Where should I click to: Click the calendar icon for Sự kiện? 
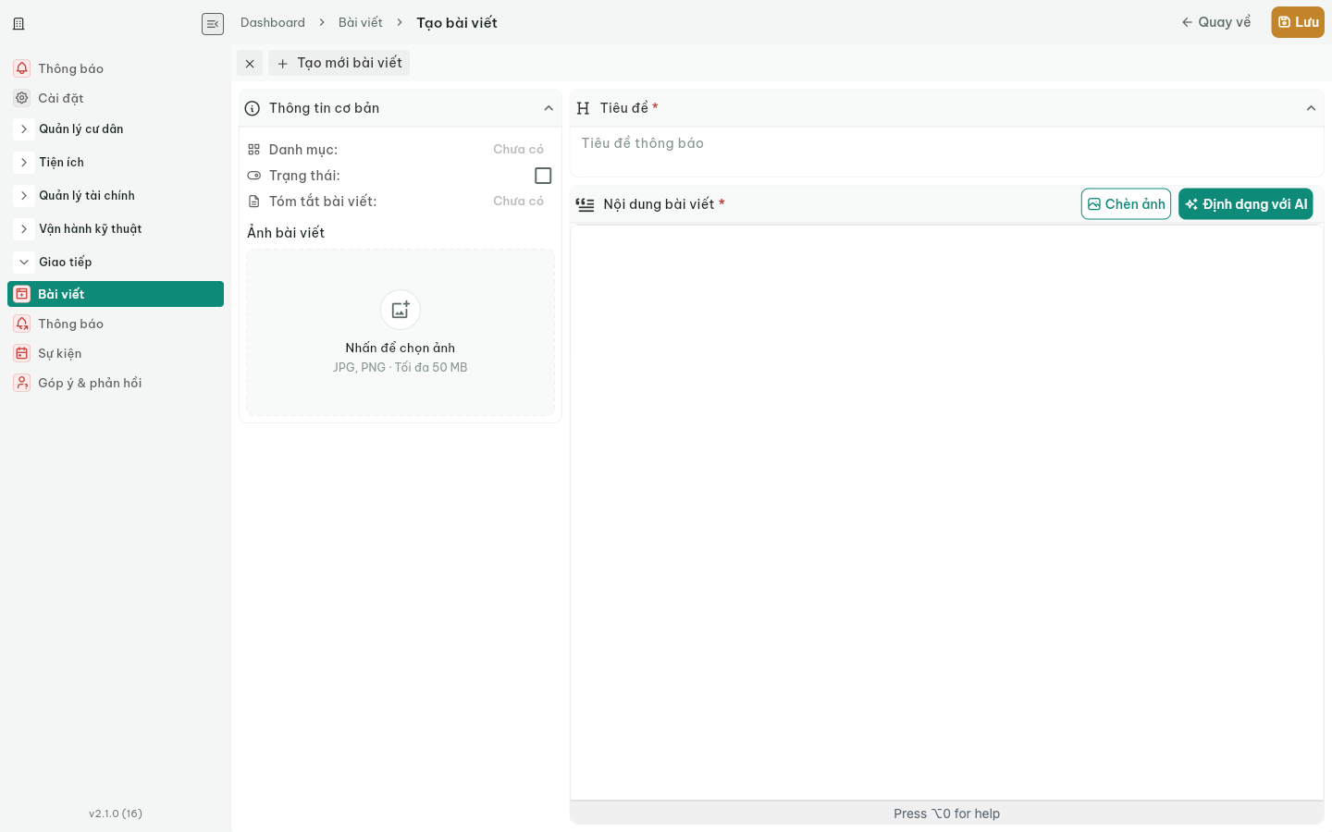(x=22, y=353)
